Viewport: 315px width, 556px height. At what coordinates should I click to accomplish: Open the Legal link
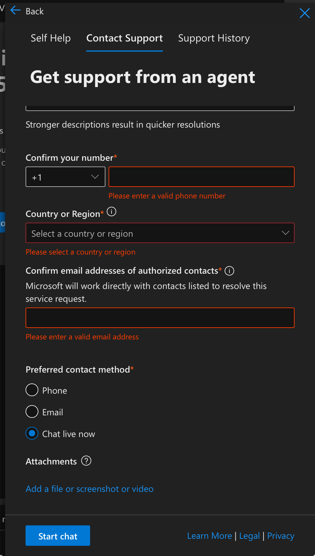tap(250, 536)
